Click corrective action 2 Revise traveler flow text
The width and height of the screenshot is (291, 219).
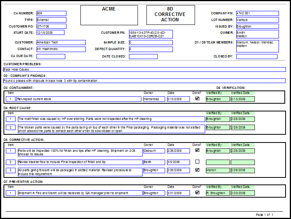(80, 162)
